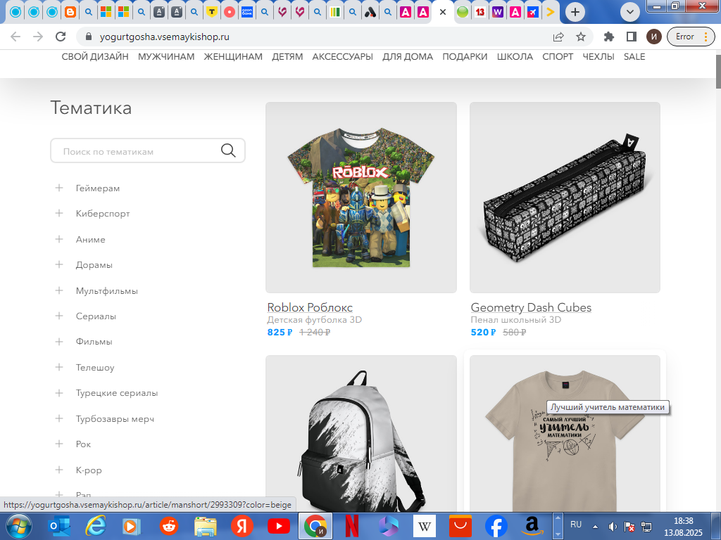Open Windows Explorer folder on the taskbar
The width and height of the screenshot is (721, 540).
[205, 526]
